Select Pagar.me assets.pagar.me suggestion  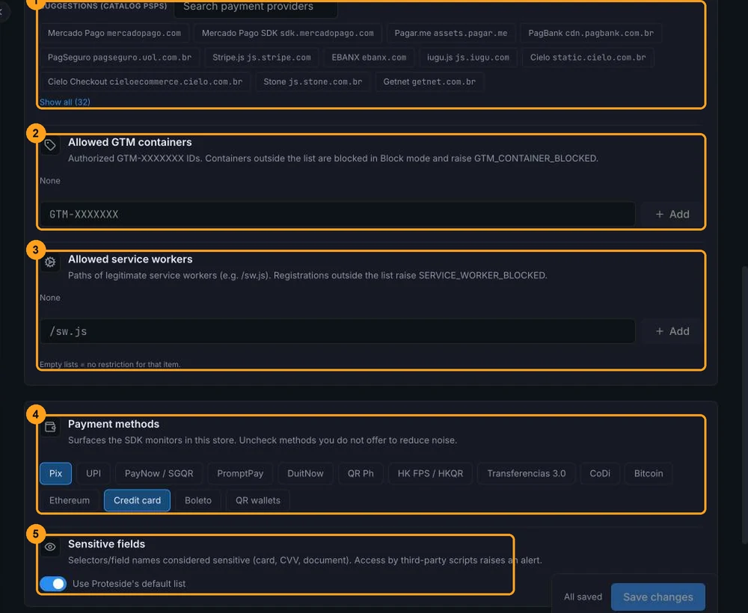(451, 33)
